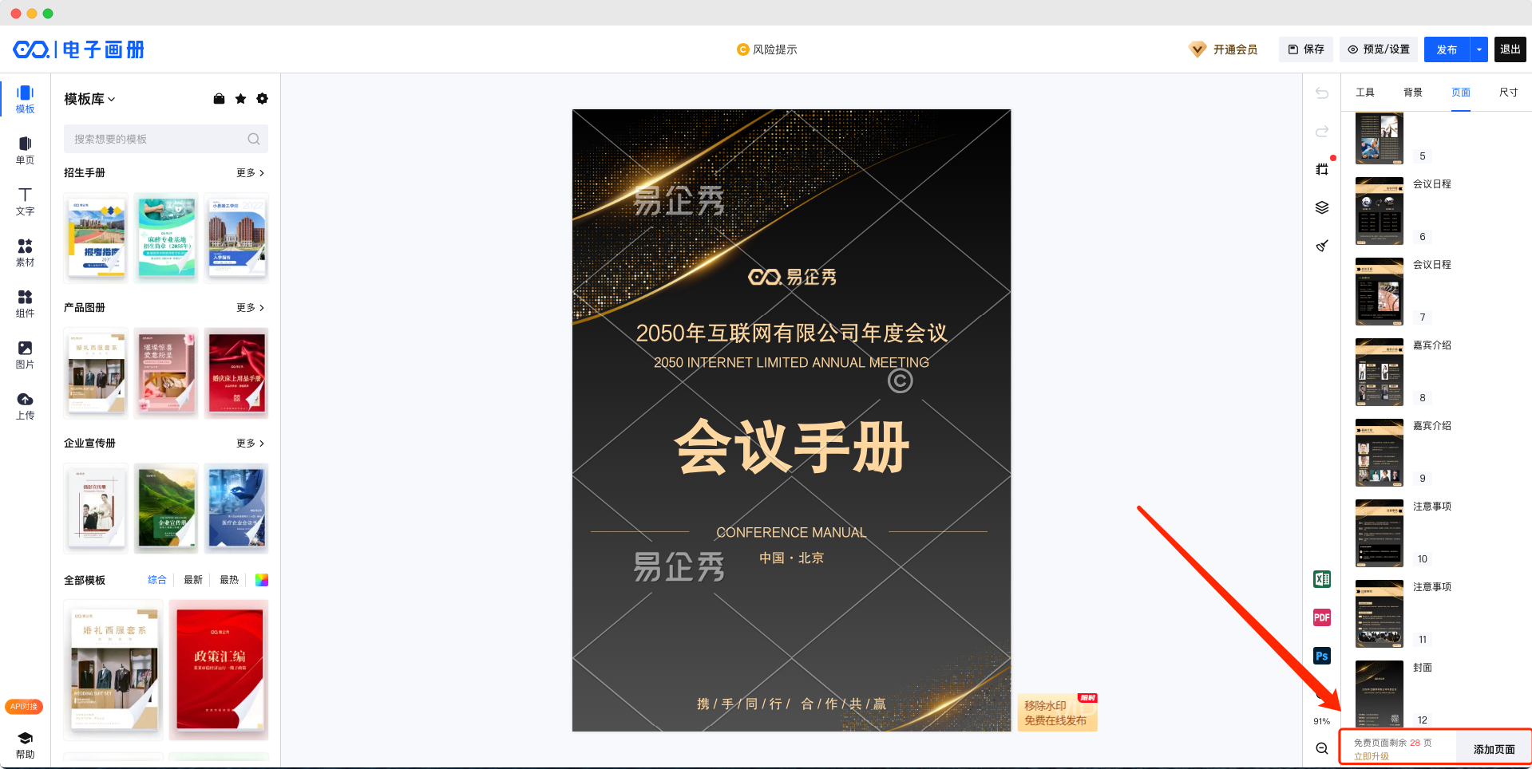Open the 发布 dropdown arrow
1532x769 pixels.
click(1479, 49)
